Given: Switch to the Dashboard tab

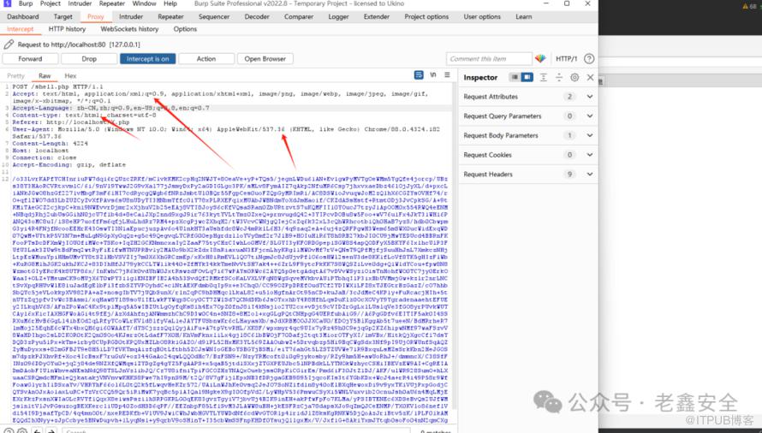Looking at the screenshot, I should point(23,16).
